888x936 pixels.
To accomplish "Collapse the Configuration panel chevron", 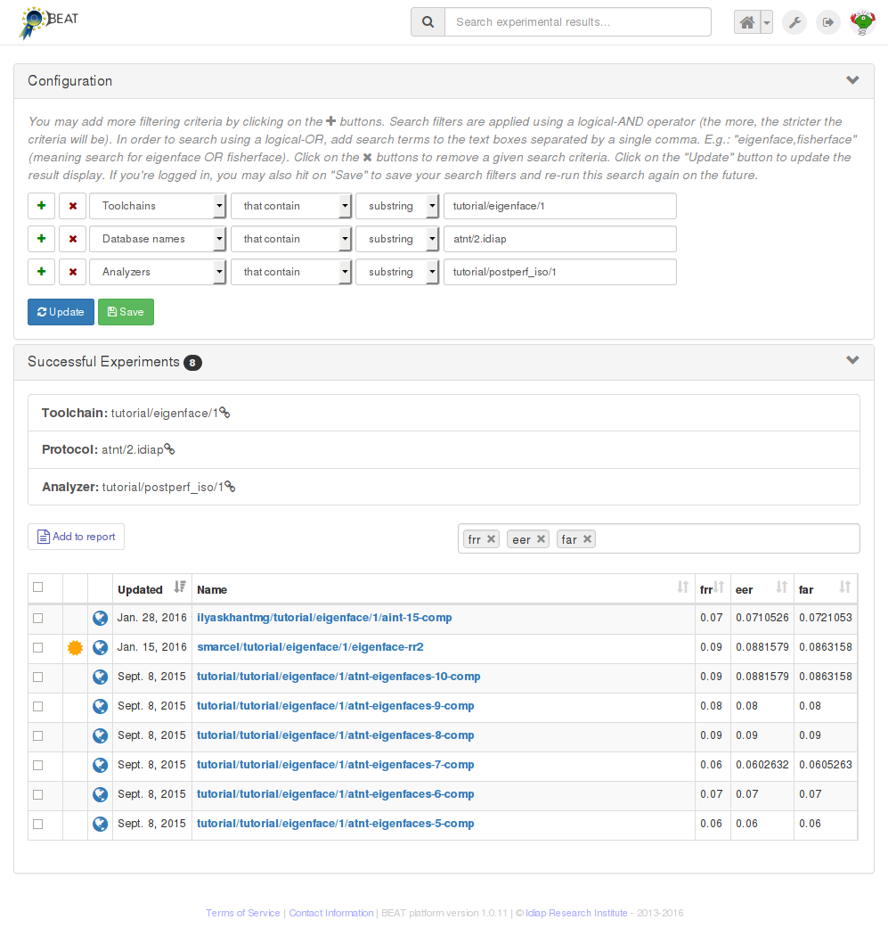I will (x=852, y=80).
